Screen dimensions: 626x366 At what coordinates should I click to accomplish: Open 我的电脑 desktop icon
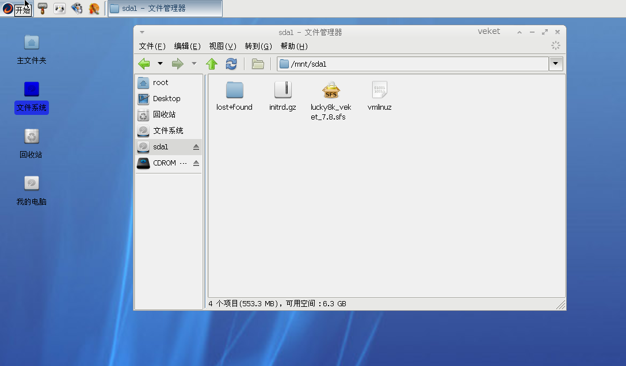(32, 191)
